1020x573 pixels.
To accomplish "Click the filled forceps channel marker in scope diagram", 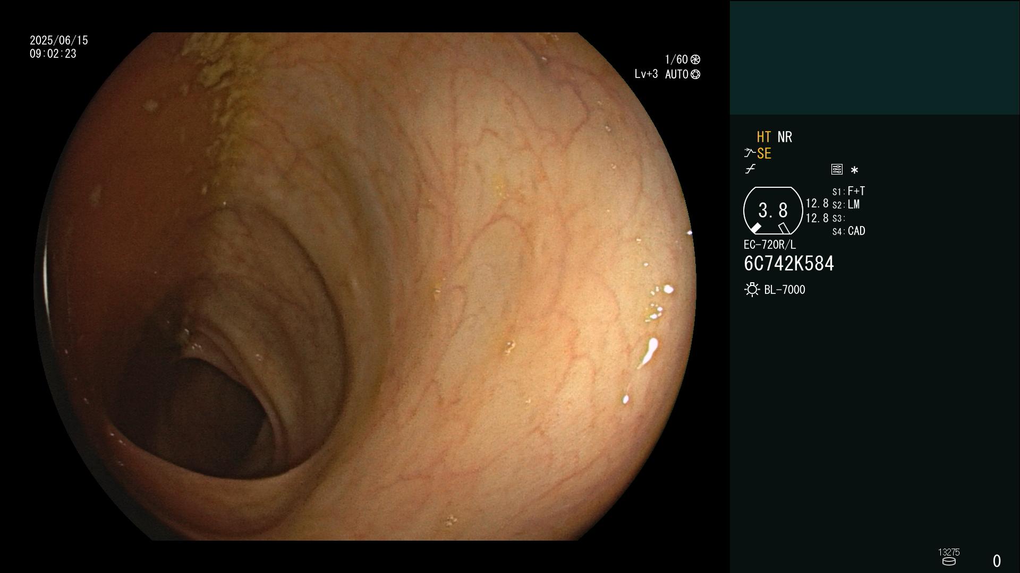I will pyautogui.click(x=755, y=228).
